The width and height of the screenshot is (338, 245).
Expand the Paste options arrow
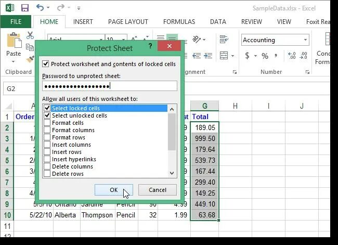[x=14, y=62]
